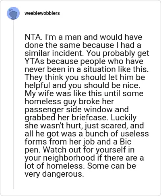Click the phrase 'Some can be'

pyautogui.click(x=111, y=166)
